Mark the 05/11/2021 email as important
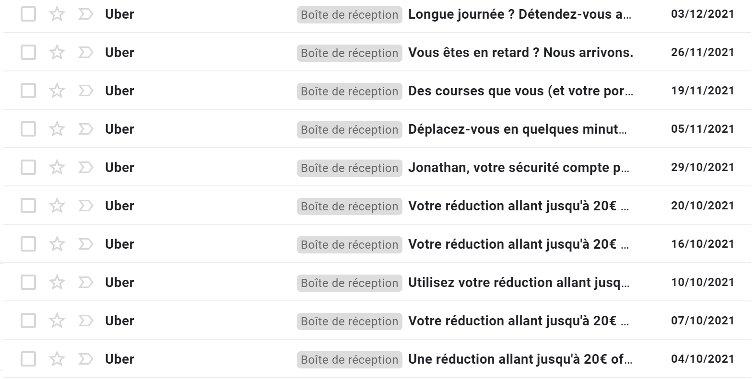The height and width of the screenshot is (379, 755). tap(85, 129)
